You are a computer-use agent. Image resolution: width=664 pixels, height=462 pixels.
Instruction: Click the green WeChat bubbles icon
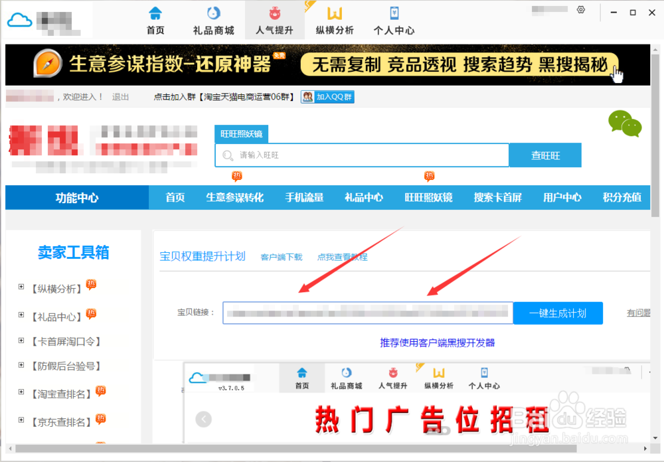coord(625,123)
